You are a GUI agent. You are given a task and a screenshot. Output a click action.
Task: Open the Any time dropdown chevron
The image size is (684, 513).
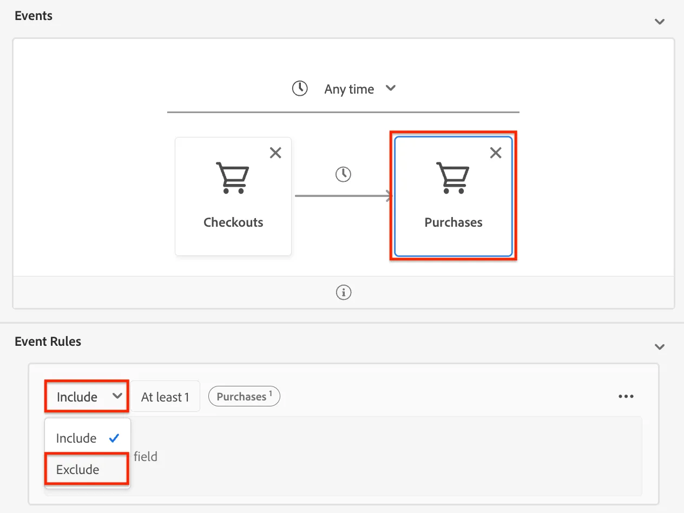(391, 88)
